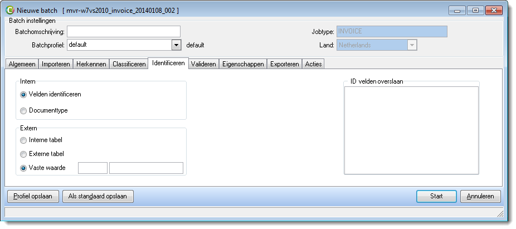
Task: Choose the Externe tabel option
Action: [23, 154]
